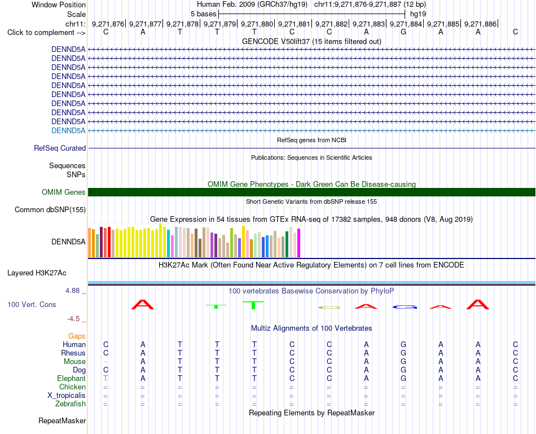Select the light blue DENND5A transcript label

[x=68, y=130]
